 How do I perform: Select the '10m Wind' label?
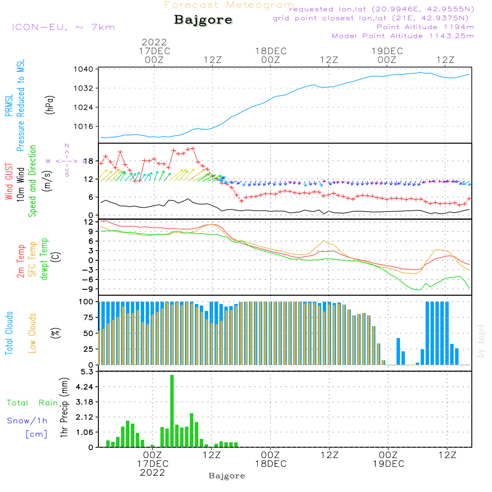coord(20,184)
